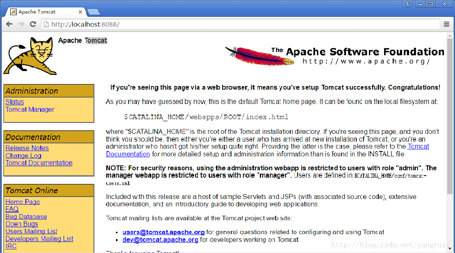Click the $CATALINA_HOME/webapps/ROOT/index.html path text
The height and width of the screenshot is (253, 455).
coord(206,117)
